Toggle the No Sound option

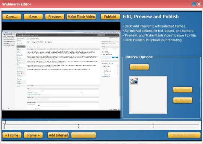click(183, 90)
